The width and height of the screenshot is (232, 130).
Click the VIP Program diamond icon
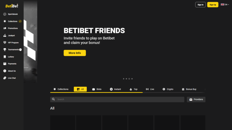tap(5, 42)
